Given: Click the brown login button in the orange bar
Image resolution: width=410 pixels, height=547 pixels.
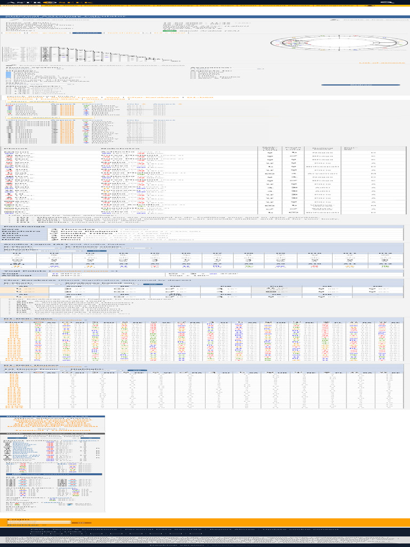Looking at the screenshot, I should click(82, 522).
